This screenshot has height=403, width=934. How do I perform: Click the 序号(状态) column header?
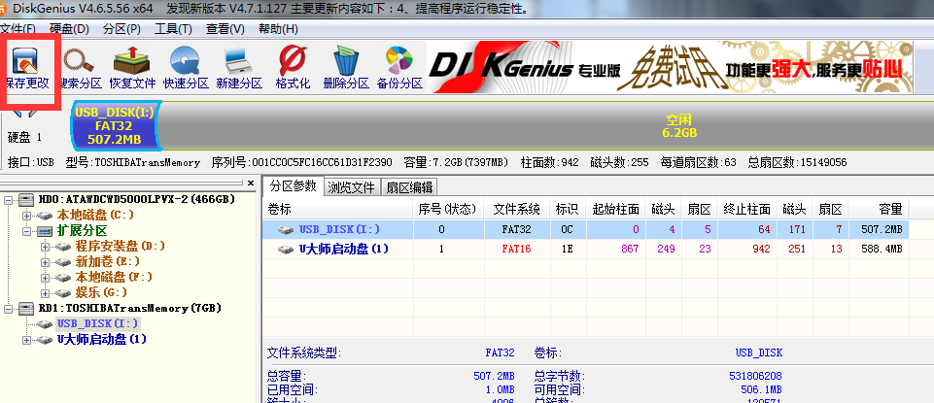tap(447, 209)
